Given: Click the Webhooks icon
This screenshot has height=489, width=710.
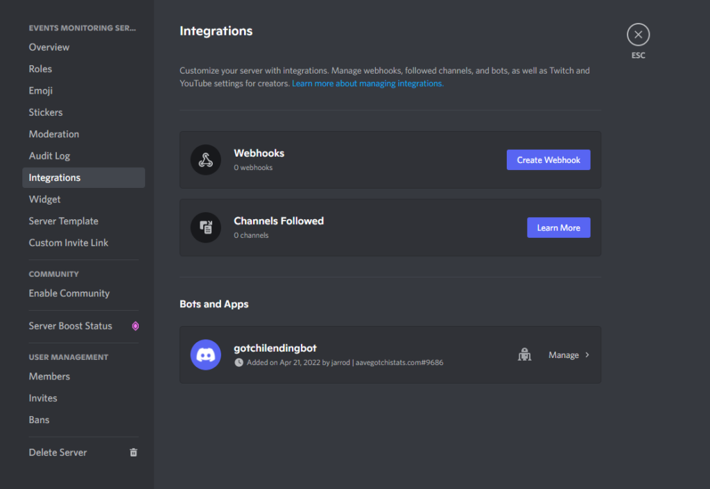Looking at the screenshot, I should pyautogui.click(x=205, y=160).
